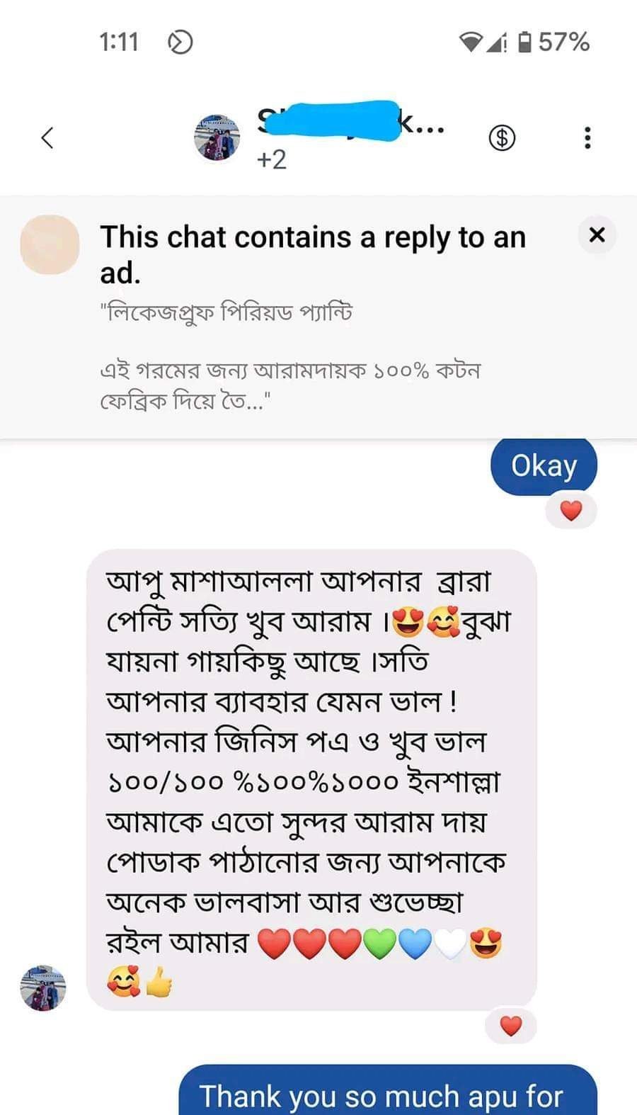Tap the "+2" participants label
This screenshot has width=637, height=1115.
click(x=272, y=160)
